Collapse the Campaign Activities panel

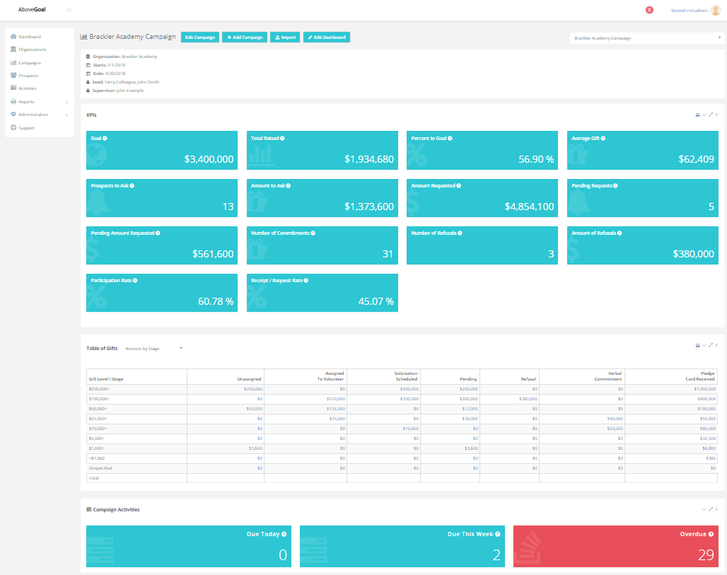click(704, 509)
